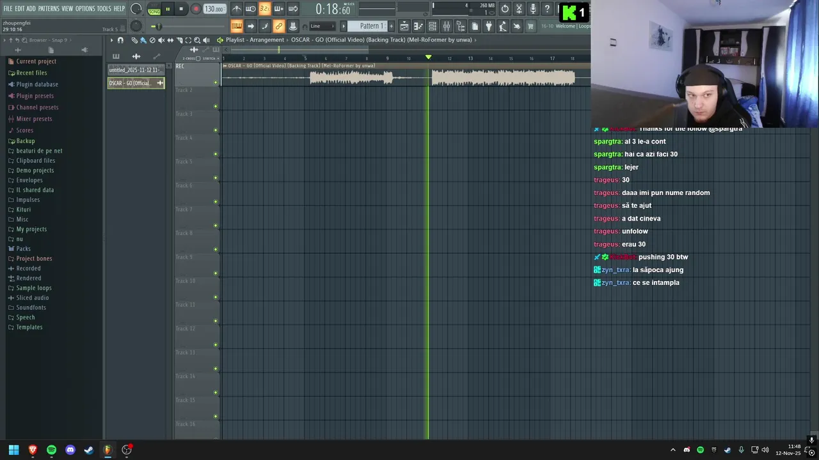Image resolution: width=819 pixels, height=460 pixels.
Task: Click the master pitch knob
Action: tap(136, 26)
